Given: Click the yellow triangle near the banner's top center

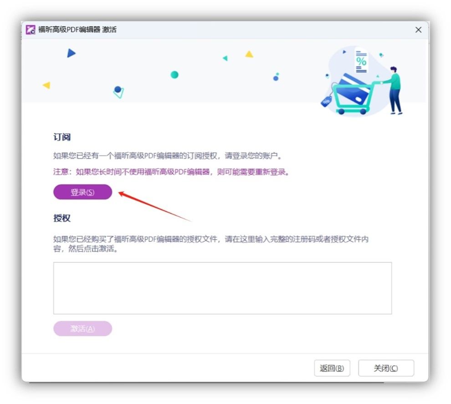Looking at the screenshot, I should [x=249, y=54].
